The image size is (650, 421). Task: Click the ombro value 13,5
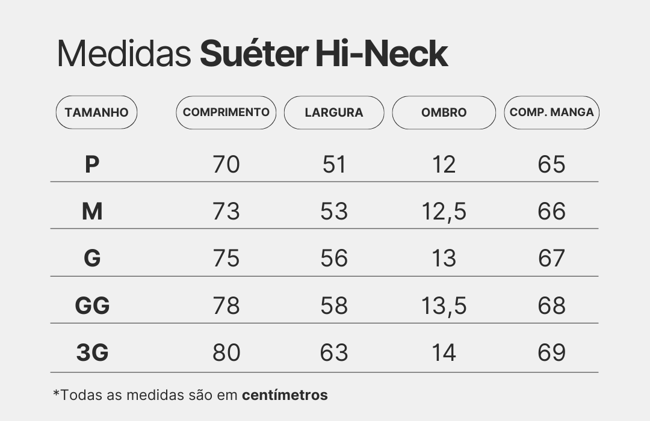tap(444, 306)
